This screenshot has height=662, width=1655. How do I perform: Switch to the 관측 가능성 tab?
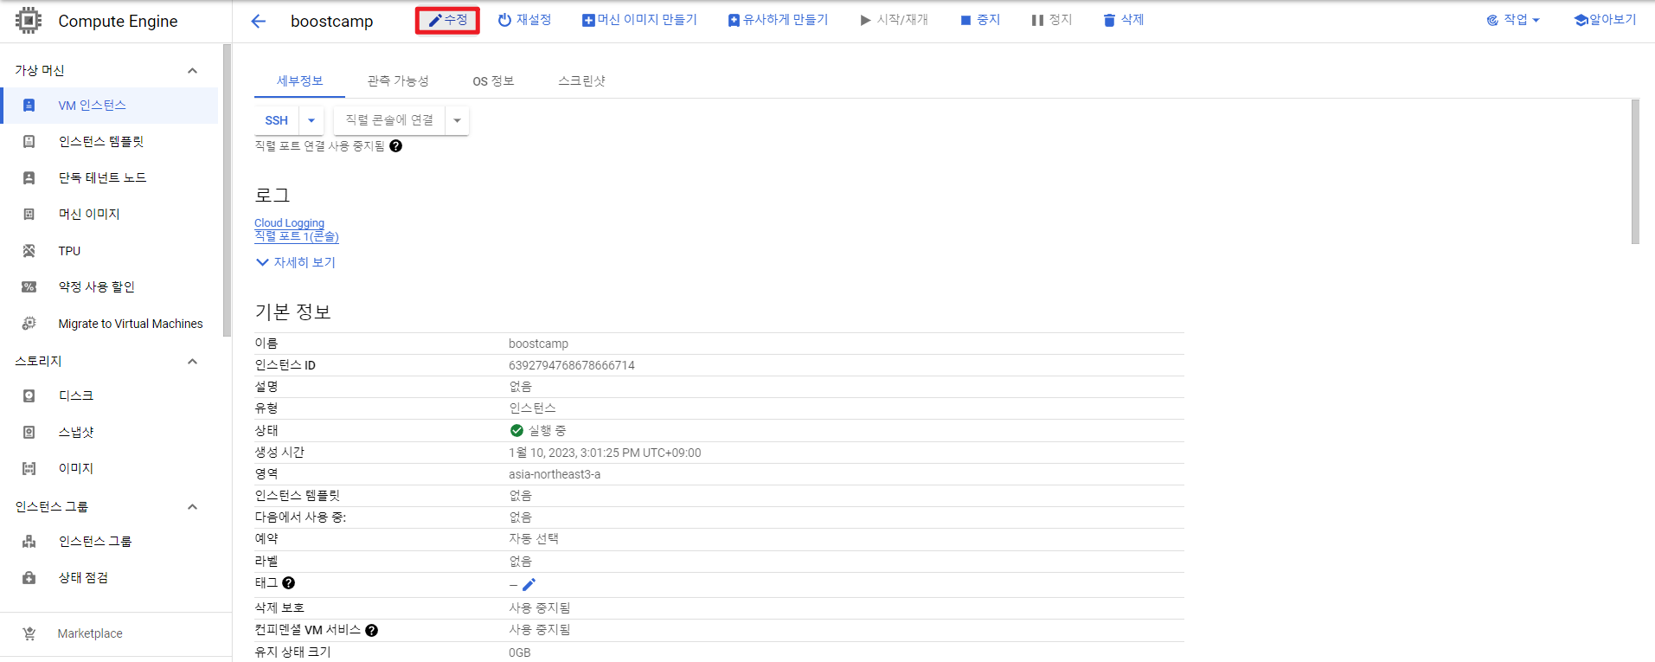[398, 80]
